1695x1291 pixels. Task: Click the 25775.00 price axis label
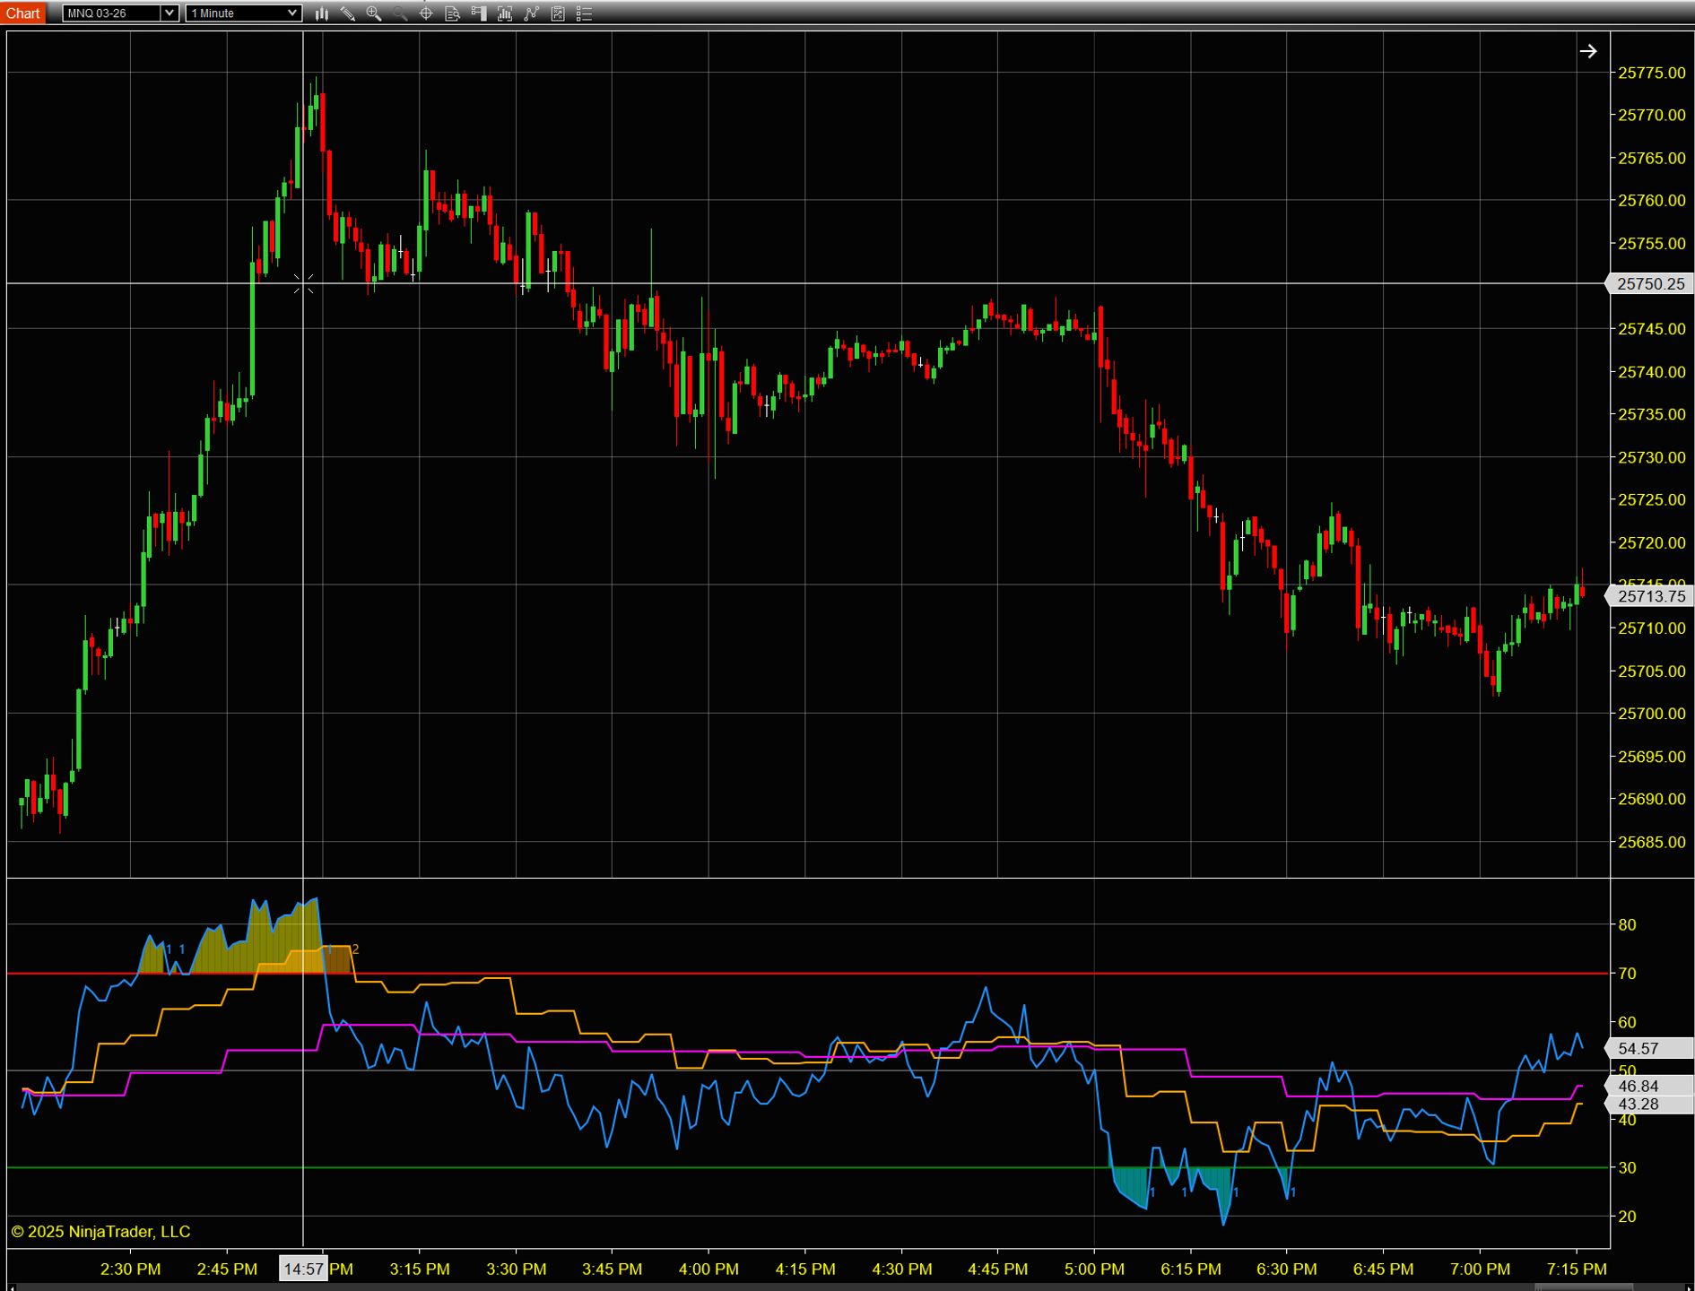[x=1651, y=73]
